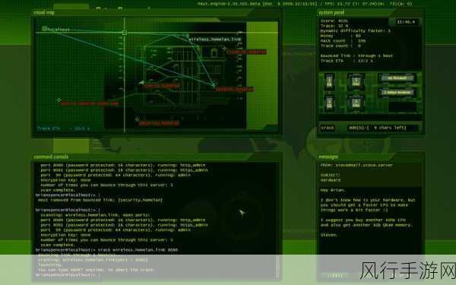
Task: Click the system panel title tab
Action: click(x=331, y=12)
